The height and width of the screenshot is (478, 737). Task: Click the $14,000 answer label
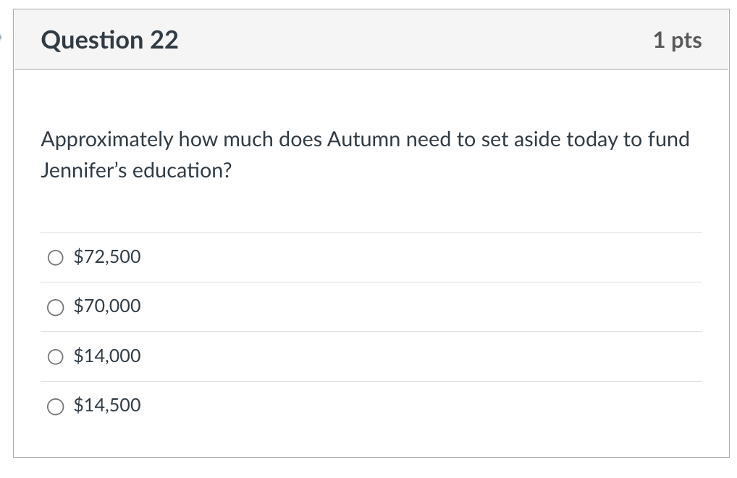[106, 356]
